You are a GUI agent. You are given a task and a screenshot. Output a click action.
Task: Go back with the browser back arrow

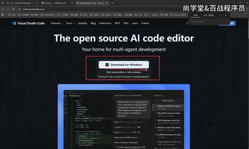click(x=3, y=9)
